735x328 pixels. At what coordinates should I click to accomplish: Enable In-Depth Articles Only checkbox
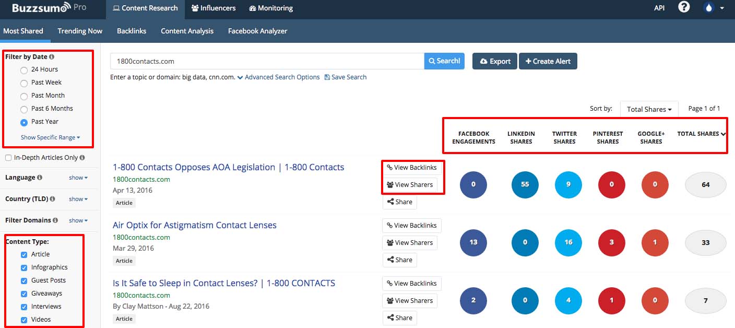click(x=8, y=158)
